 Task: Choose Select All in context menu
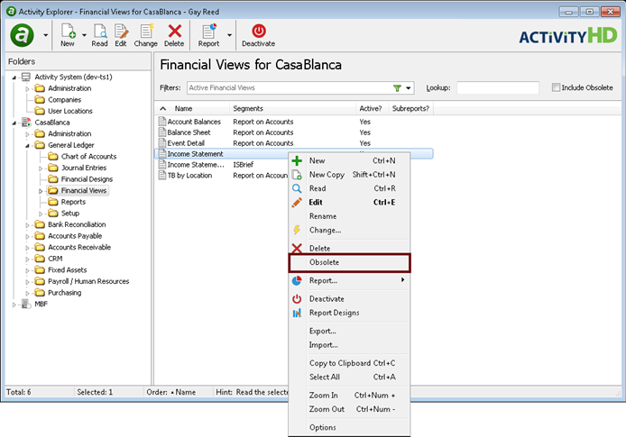click(350, 378)
